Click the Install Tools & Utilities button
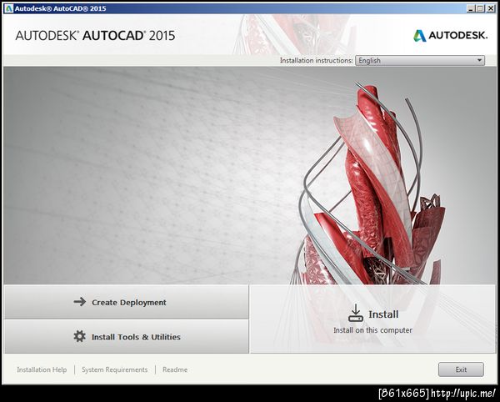Viewport: 500px width, 402px height. coord(127,337)
